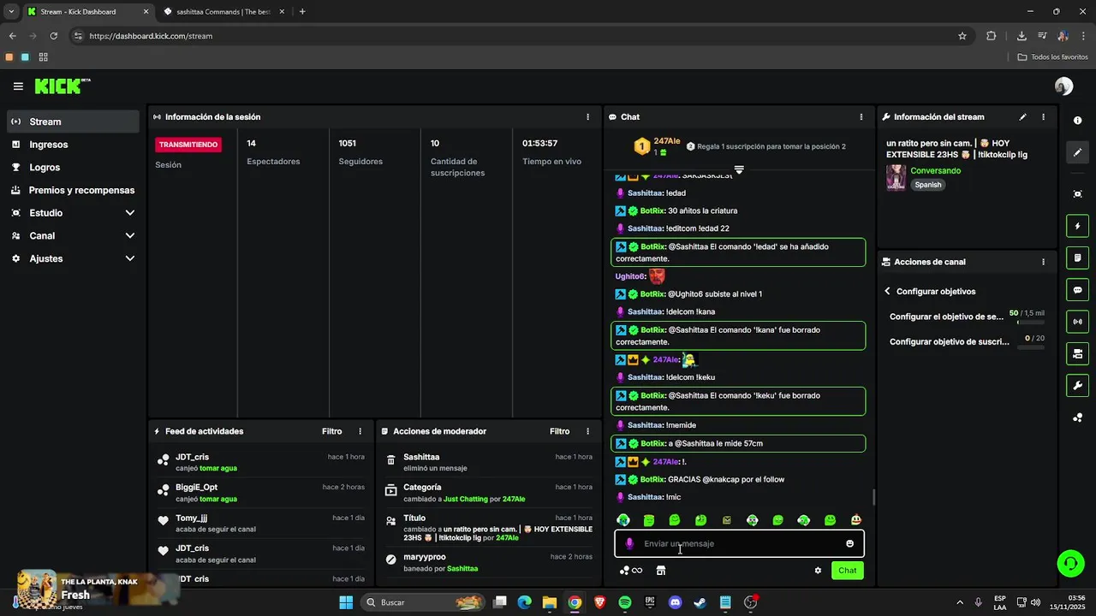Open Chat panel three-dot menu
The image size is (1096, 616).
click(x=861, y=117)
